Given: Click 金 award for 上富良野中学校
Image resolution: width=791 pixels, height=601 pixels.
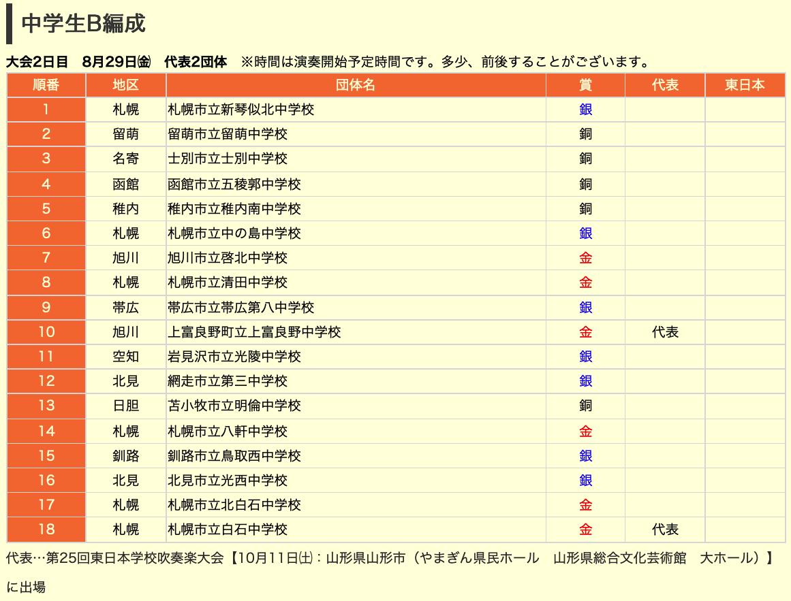Looking at the screenshot, I should (x=585, y=332).
